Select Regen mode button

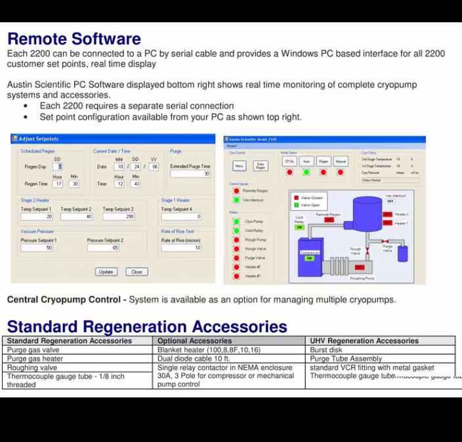[x=324, y=161]
